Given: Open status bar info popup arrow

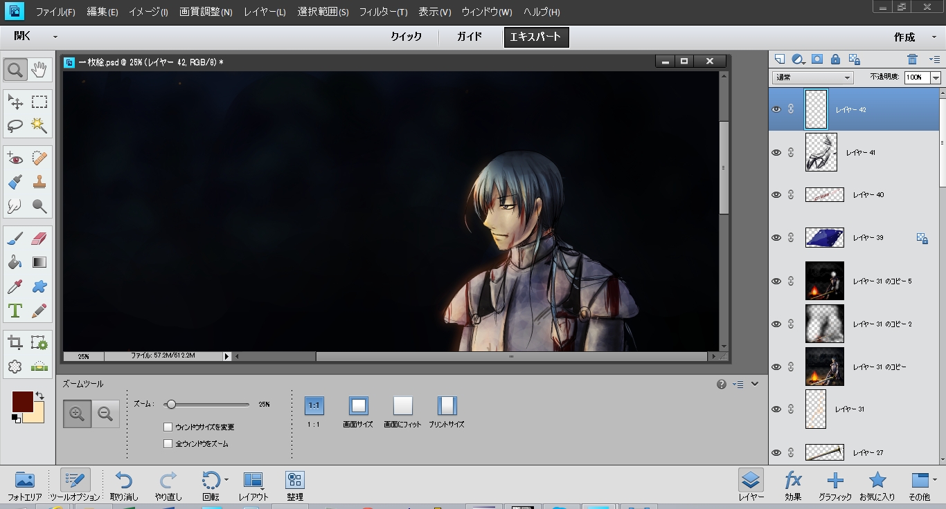Looking at the screenshot, I should (226, 356).
